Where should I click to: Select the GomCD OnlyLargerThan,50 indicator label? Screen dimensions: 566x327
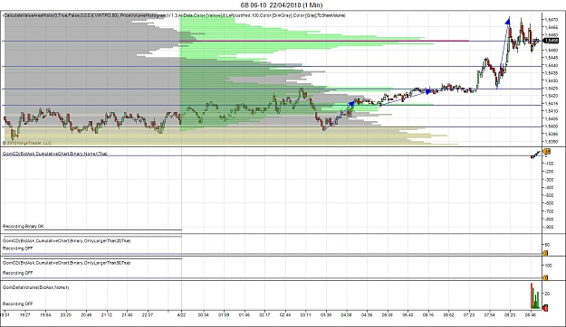[x=66, y=263]
